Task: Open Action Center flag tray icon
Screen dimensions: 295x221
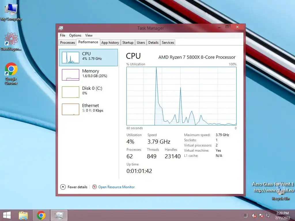Action: [261, 216]
